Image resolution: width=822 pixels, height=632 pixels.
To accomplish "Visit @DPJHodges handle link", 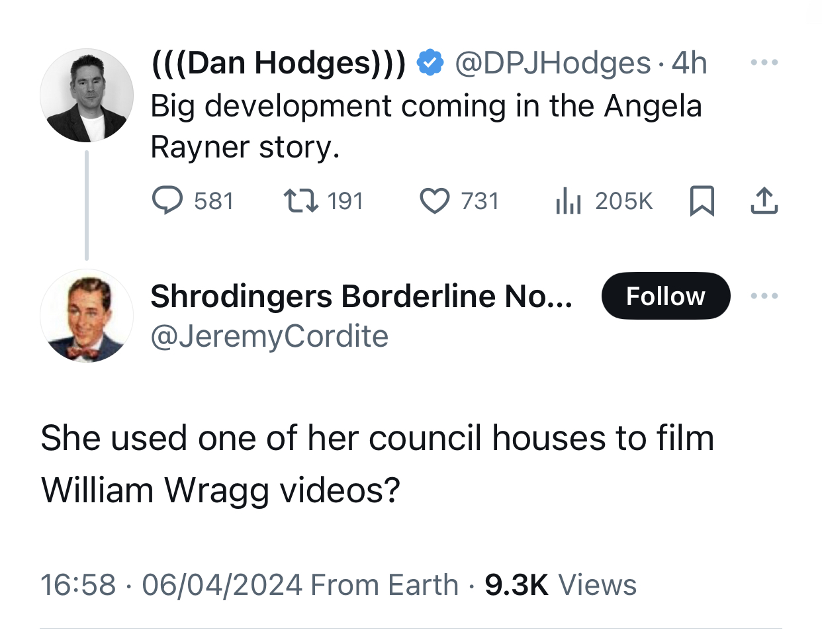I will click(553, 64).
